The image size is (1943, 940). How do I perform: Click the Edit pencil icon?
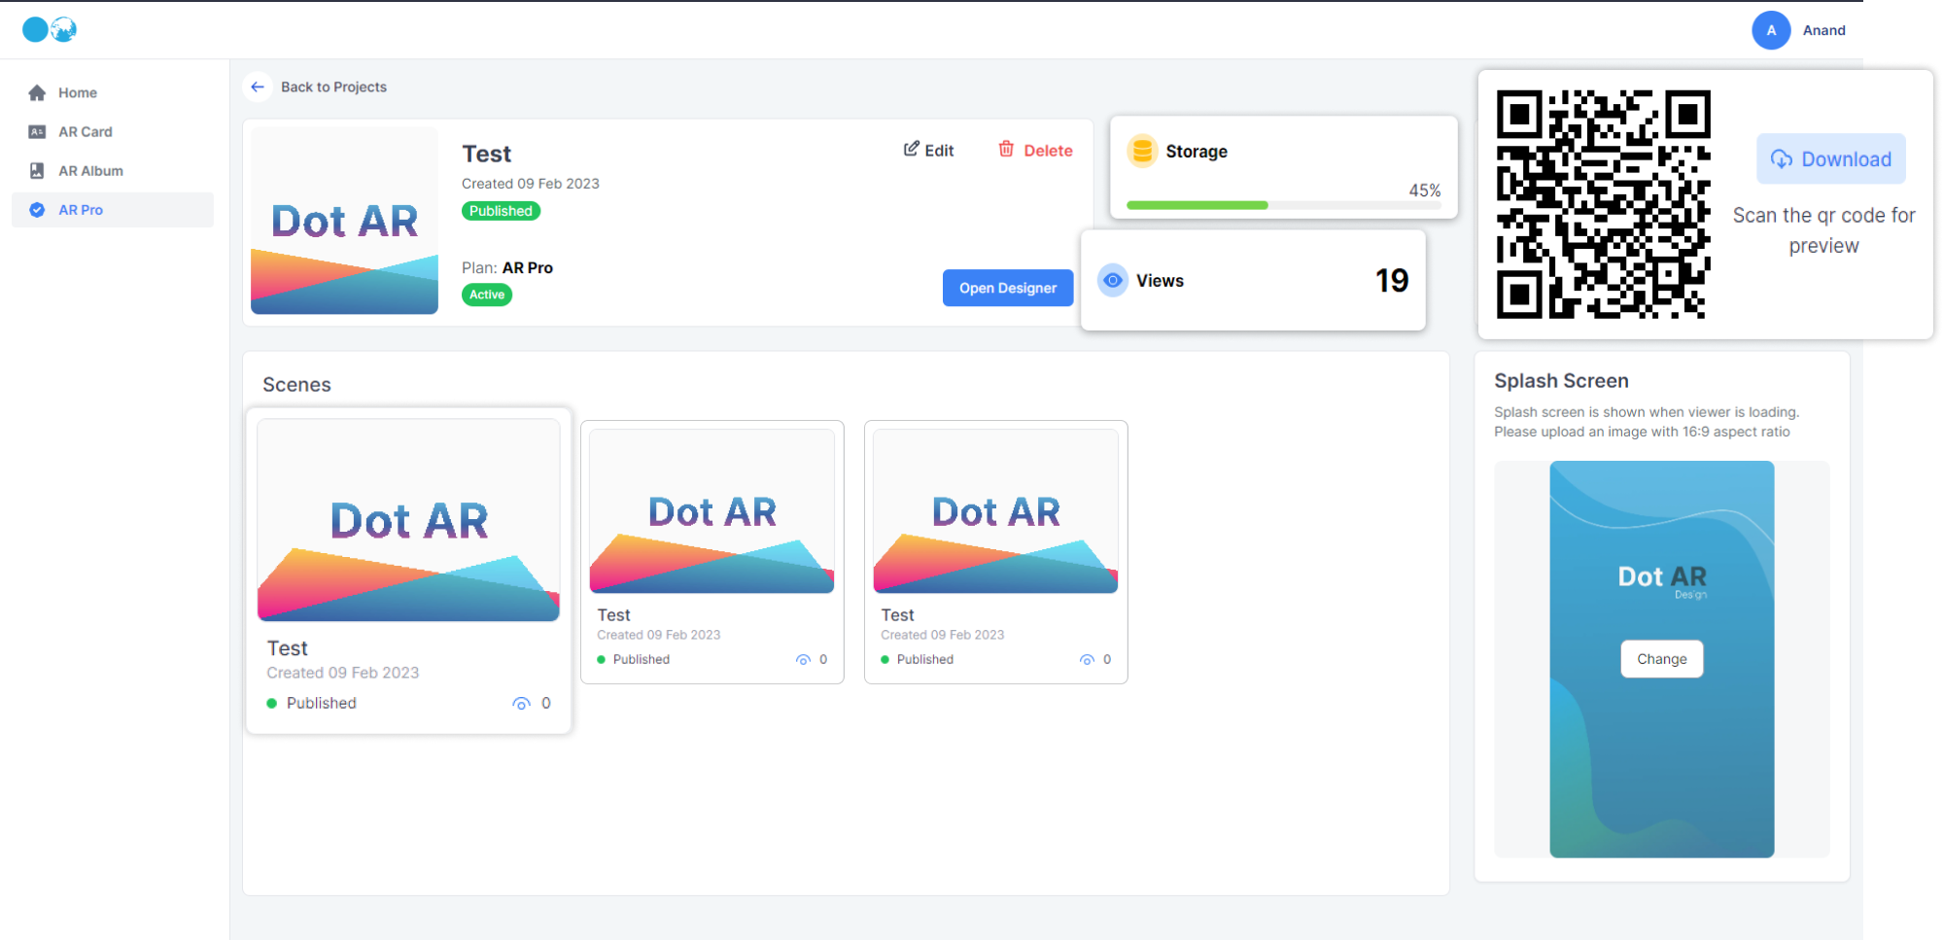click(x=911, y=149)
